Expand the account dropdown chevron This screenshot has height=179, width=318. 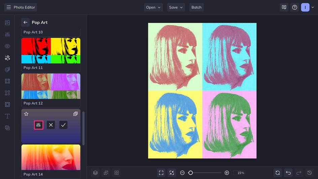pyautogui.click(x=313, y=7)
